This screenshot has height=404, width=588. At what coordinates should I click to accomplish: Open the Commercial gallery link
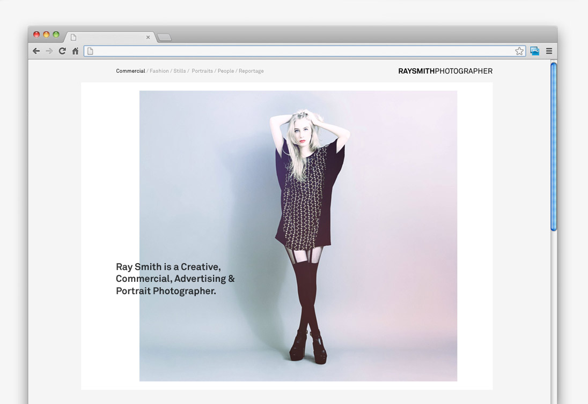[x=130, y=71]
